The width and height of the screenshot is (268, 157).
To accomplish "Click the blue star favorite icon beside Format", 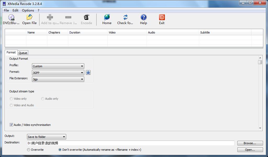I will (x=88, y=72).
